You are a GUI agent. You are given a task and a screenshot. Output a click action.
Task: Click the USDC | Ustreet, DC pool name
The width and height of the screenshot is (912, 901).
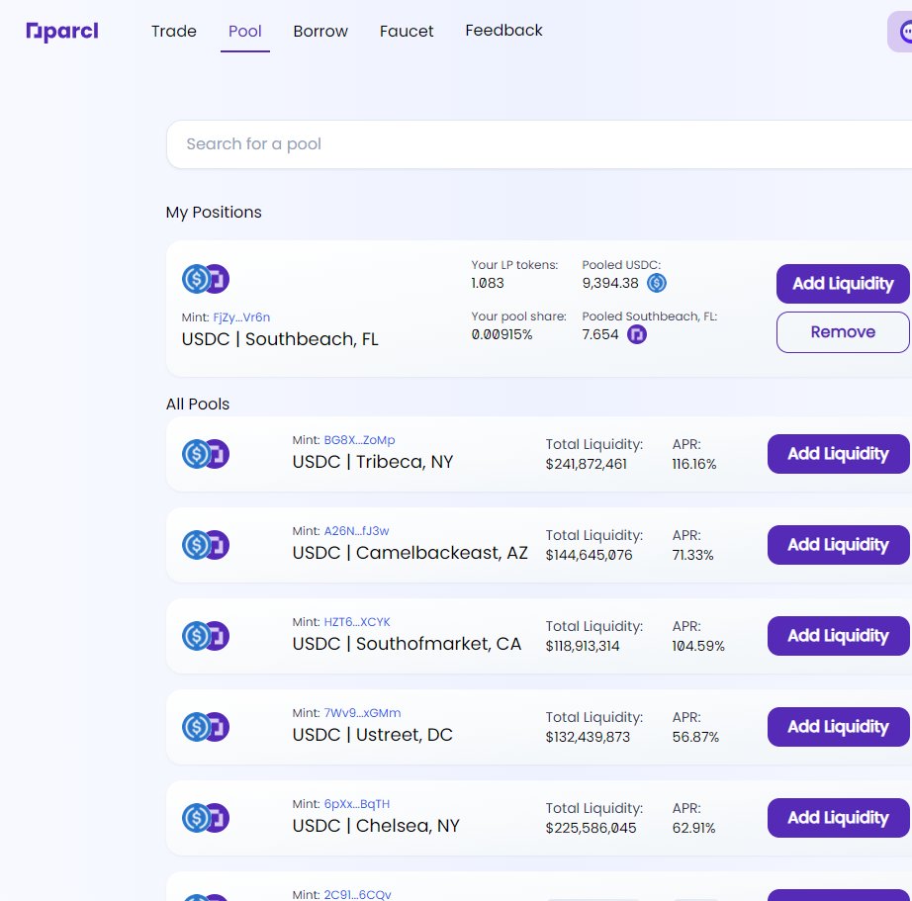[372, 735]
